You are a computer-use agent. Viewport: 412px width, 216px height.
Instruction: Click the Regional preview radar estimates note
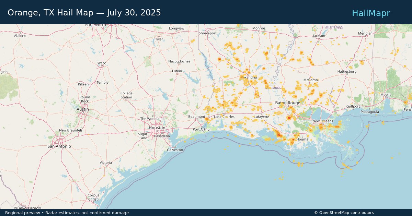tap(67, 213)
